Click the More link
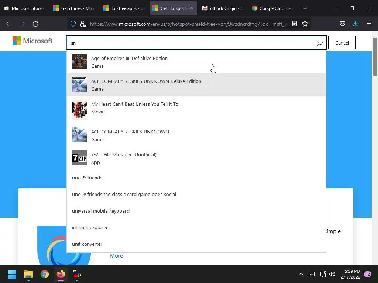The image size is (378, 283). [x=116, y=256]
